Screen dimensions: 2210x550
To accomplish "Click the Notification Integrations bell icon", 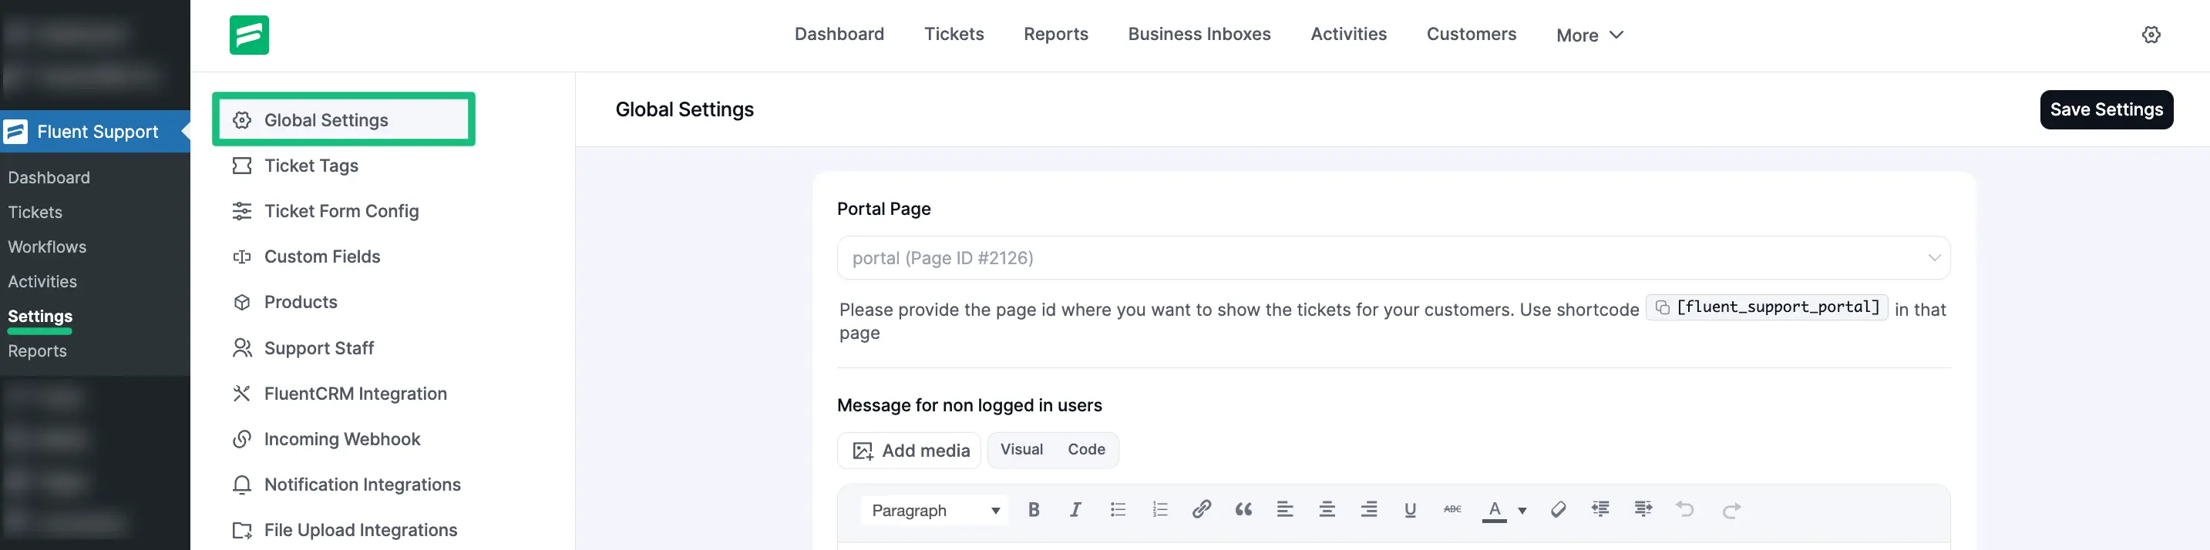I will point(242,484).
